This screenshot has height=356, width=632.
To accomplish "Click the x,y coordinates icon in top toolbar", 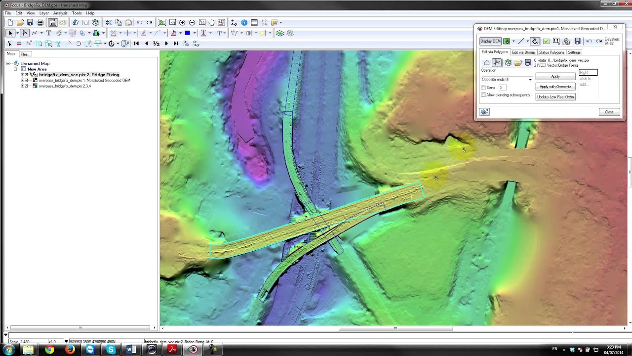I will (234, 22).
